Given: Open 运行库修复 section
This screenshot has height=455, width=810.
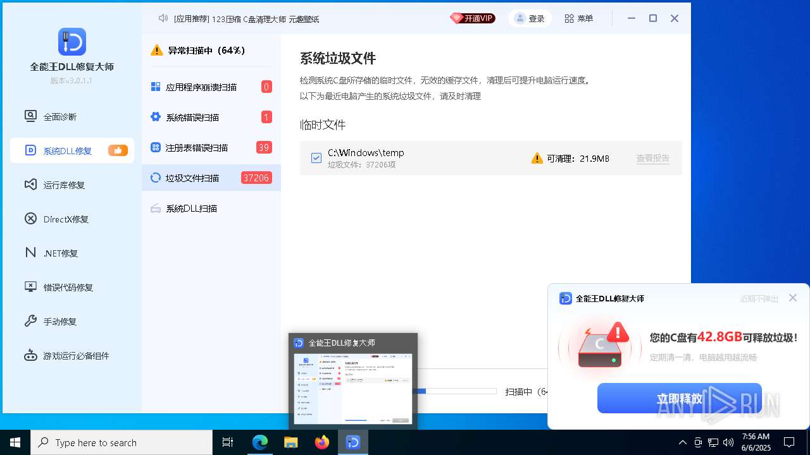Looking at the screenshot, I should pyautogui.click(x=72, y=185).
